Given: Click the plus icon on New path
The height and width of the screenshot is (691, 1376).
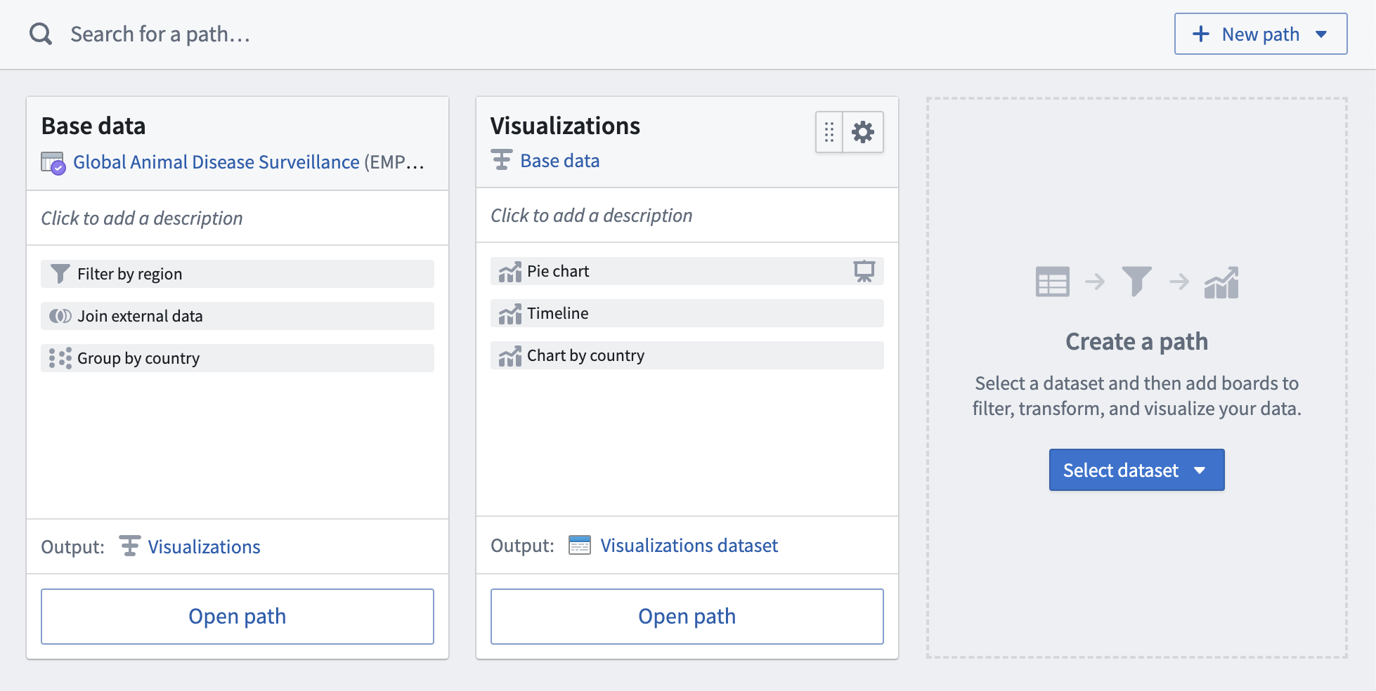Looking at the screenshot, I should [1201, 34].
